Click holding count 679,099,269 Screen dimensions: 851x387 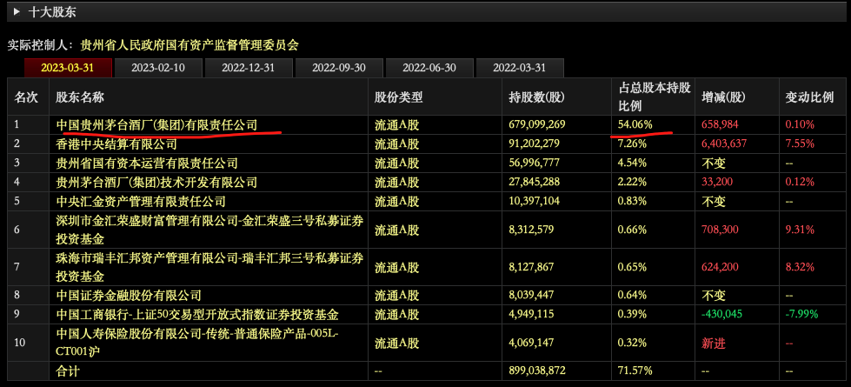[x=536, y=124]
